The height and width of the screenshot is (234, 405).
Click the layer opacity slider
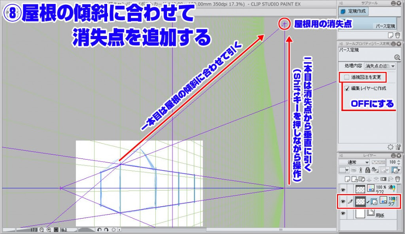click(x=379, y=162)
